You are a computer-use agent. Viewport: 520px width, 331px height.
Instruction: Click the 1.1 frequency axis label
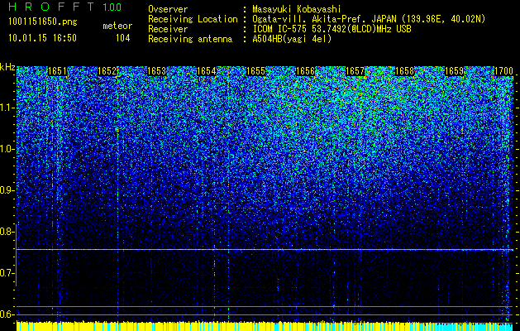click(6, 108)
